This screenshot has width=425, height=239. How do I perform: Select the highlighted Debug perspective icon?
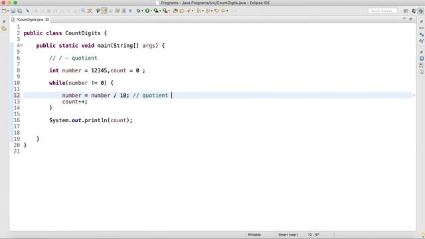coord(420,11)
